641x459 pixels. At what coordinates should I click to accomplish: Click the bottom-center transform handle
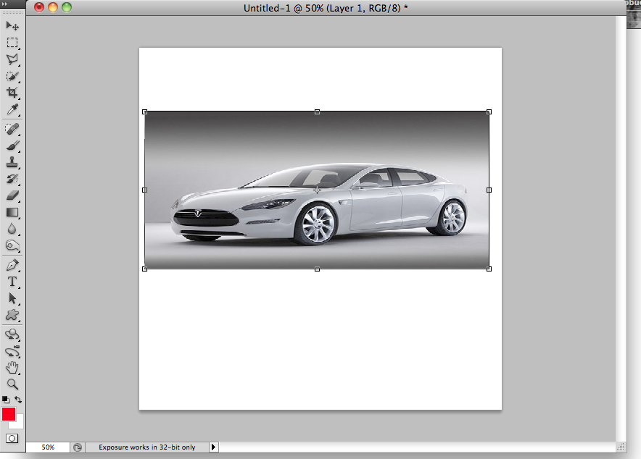[x=317, y=269]
